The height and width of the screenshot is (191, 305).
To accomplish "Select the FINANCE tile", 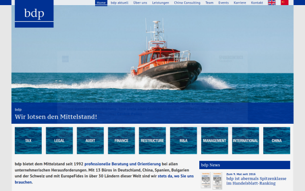I will point(121,141).
